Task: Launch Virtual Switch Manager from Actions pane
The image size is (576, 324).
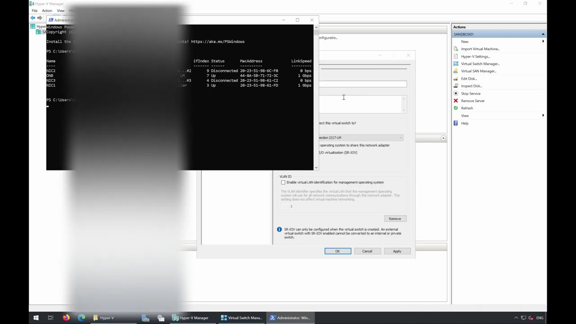Action: (480, 63)
